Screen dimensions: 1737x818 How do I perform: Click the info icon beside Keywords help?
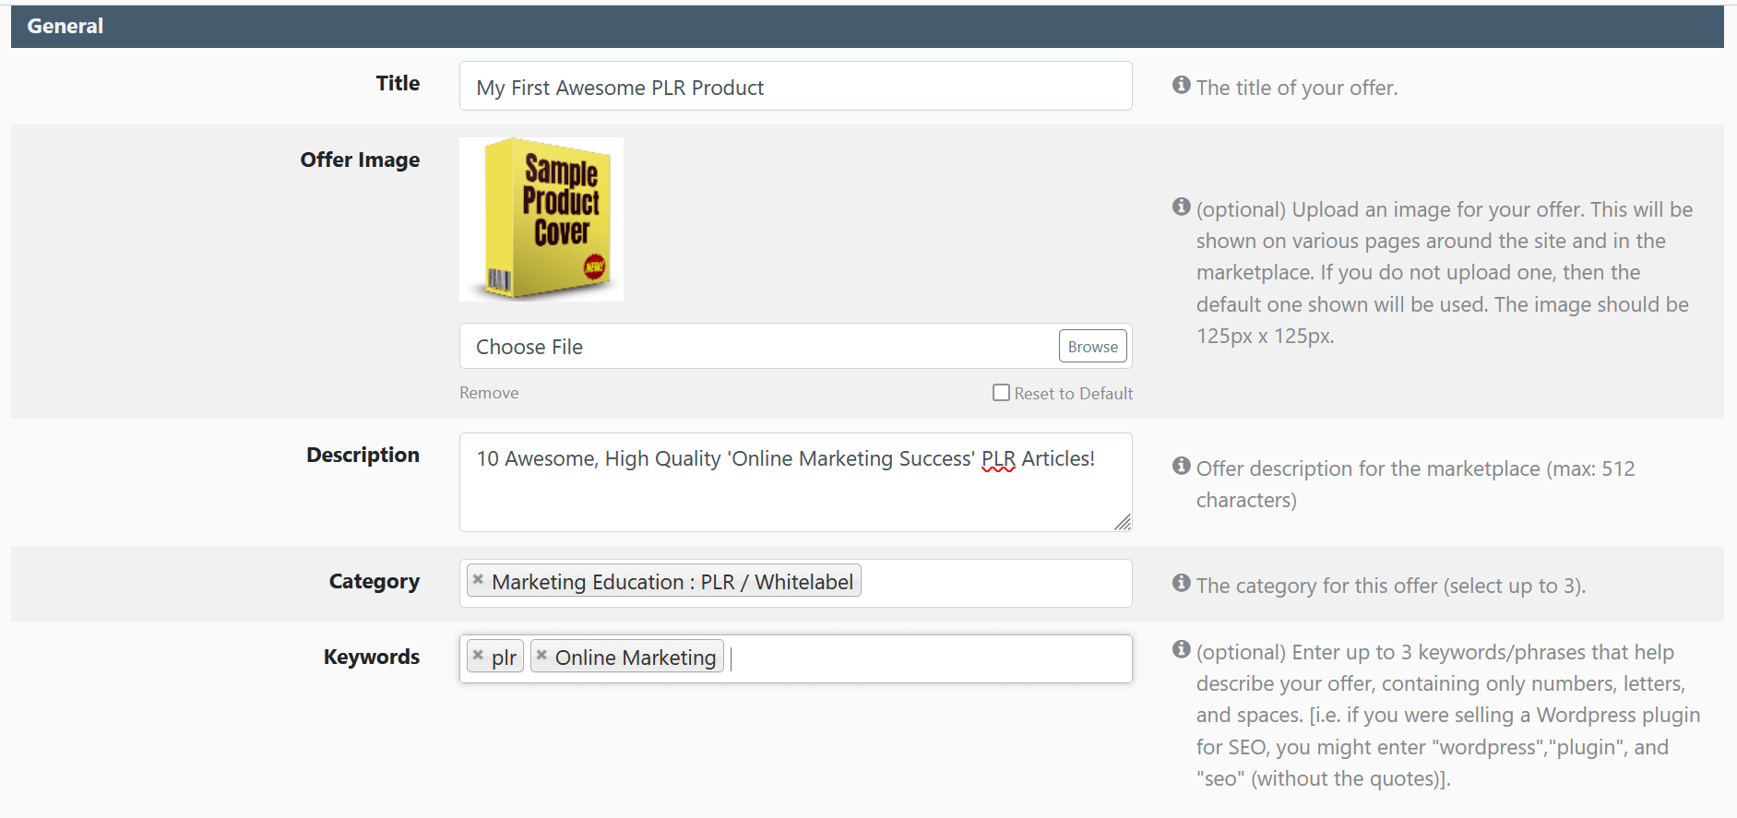click(x=1181, y=650)
